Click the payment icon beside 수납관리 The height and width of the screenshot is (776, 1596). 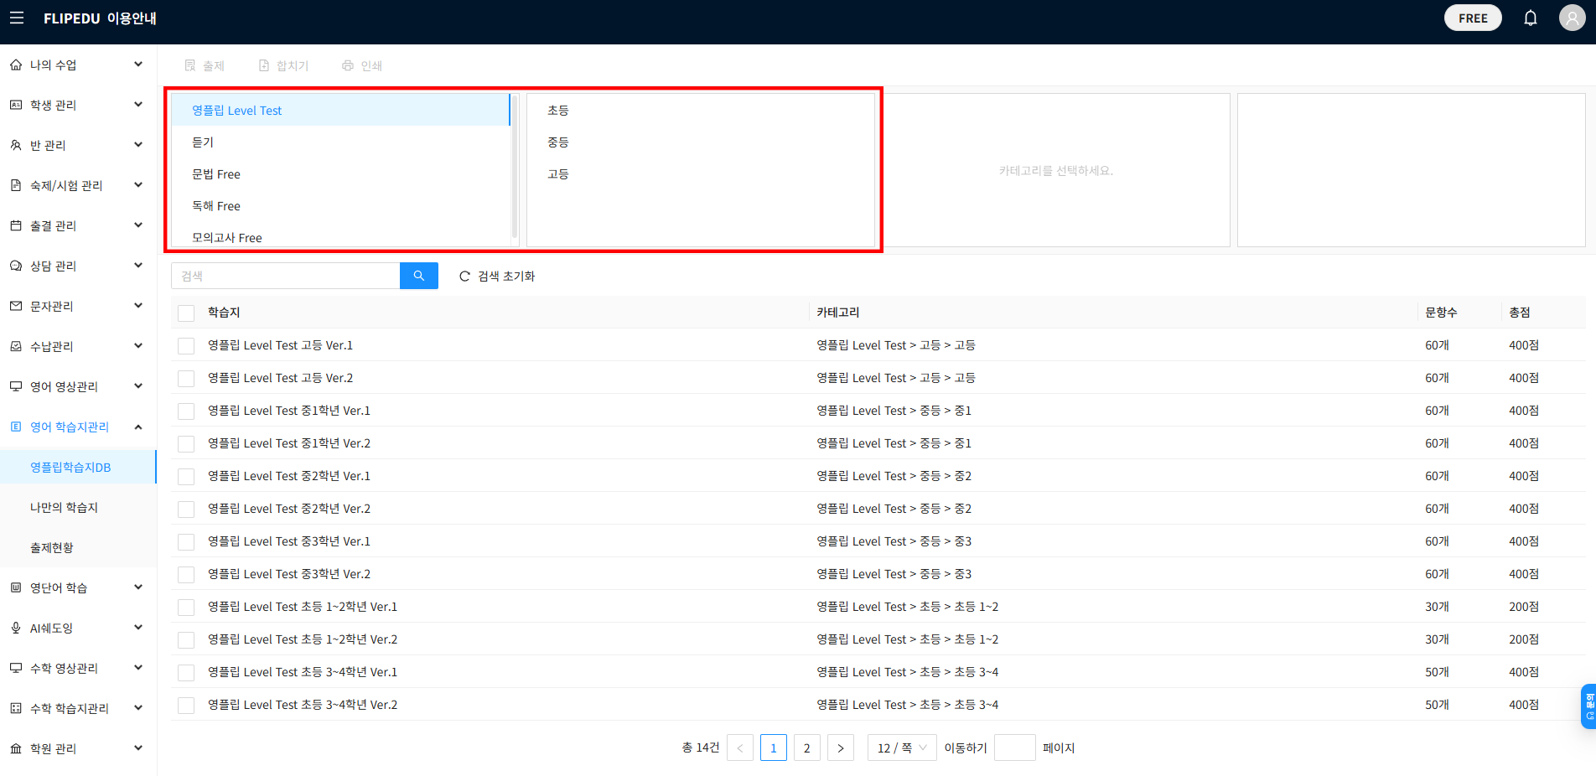[16, 346]
